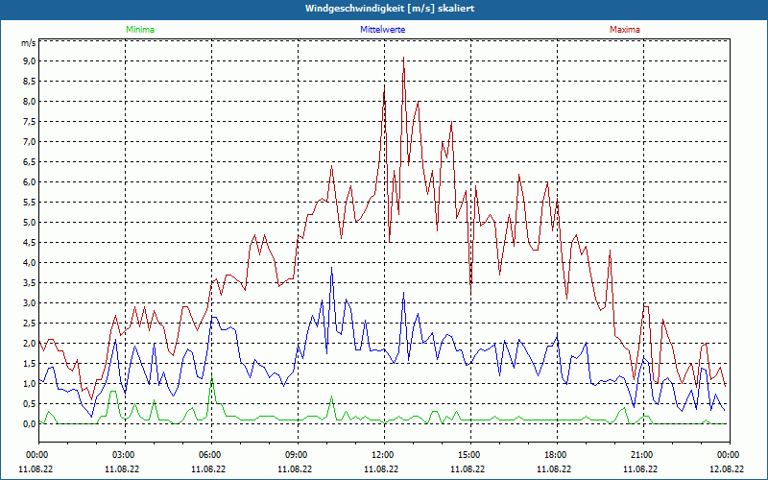Click the 12:00 time axis label
Image resolution: width=768 pixels, height=480 pixels.
381,455
